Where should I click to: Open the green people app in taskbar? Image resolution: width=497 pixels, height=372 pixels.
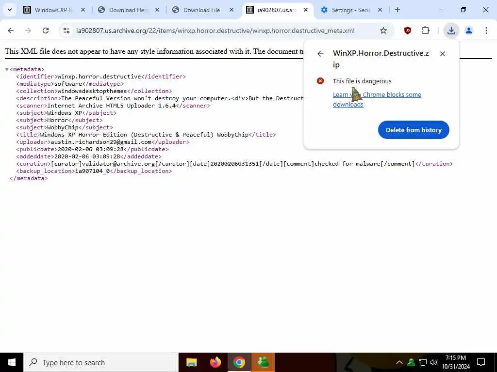[x=263, y=362]
